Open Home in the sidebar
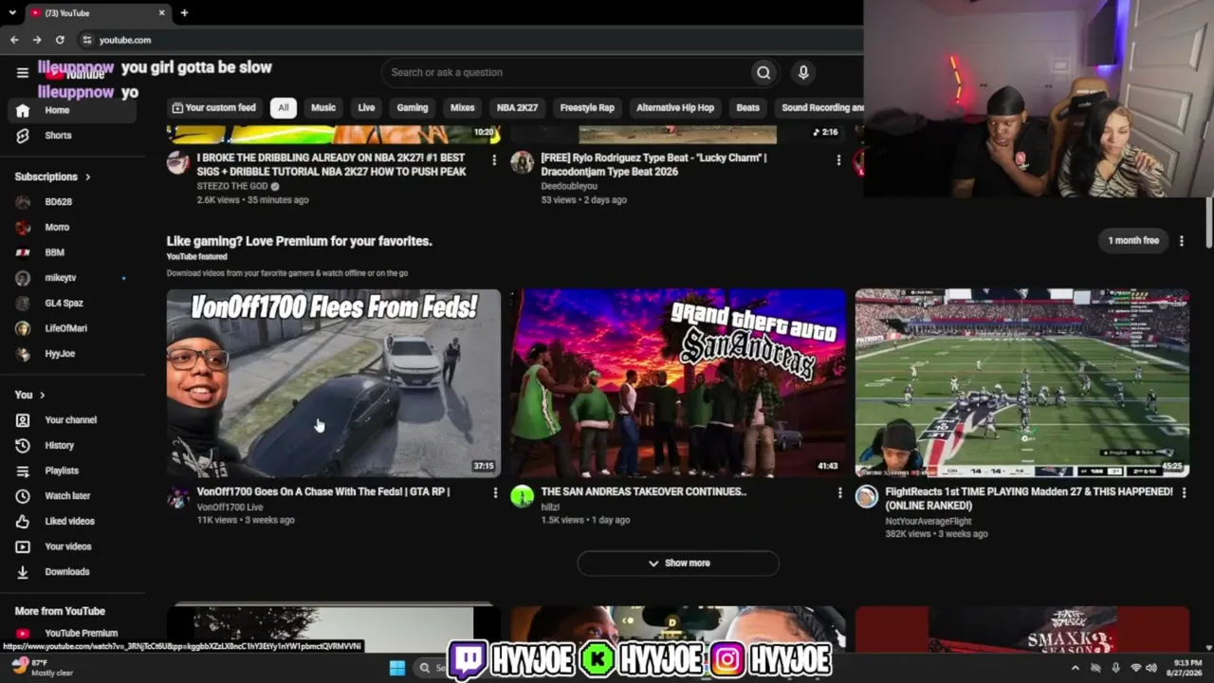 (72, 110)
